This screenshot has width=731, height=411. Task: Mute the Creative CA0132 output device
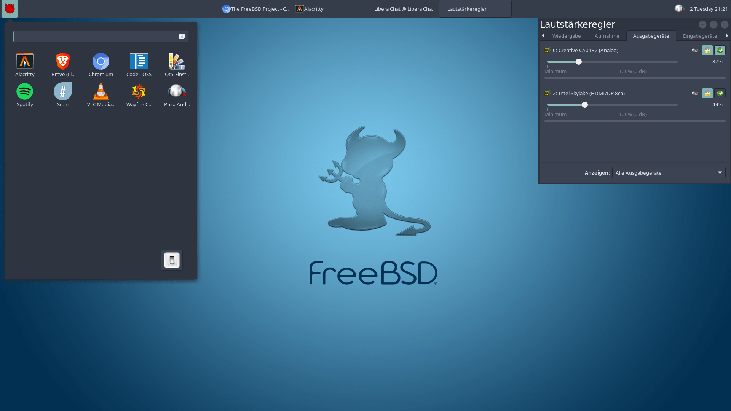pyautogui.click(x=694, y=50)
